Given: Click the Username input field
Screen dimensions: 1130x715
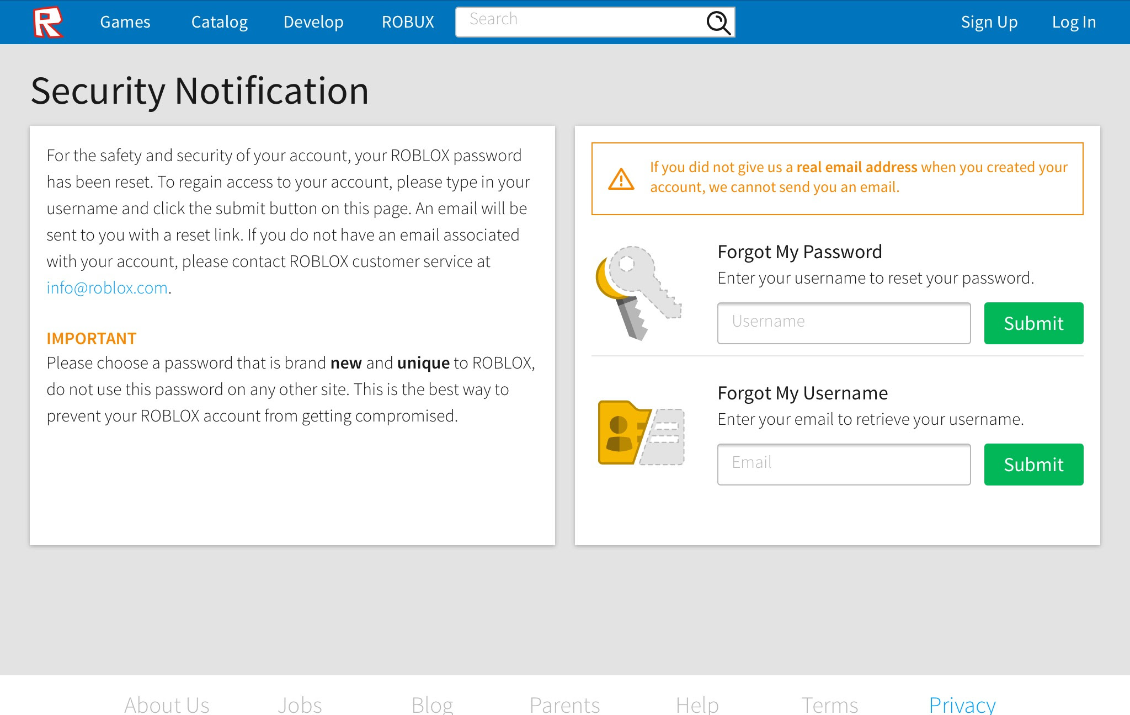Looking at the screenshot, I should click(844, 323).
